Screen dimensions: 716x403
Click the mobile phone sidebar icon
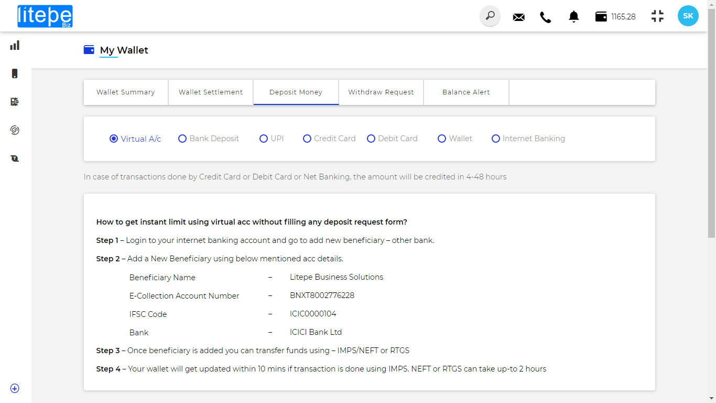click(15, 73)
